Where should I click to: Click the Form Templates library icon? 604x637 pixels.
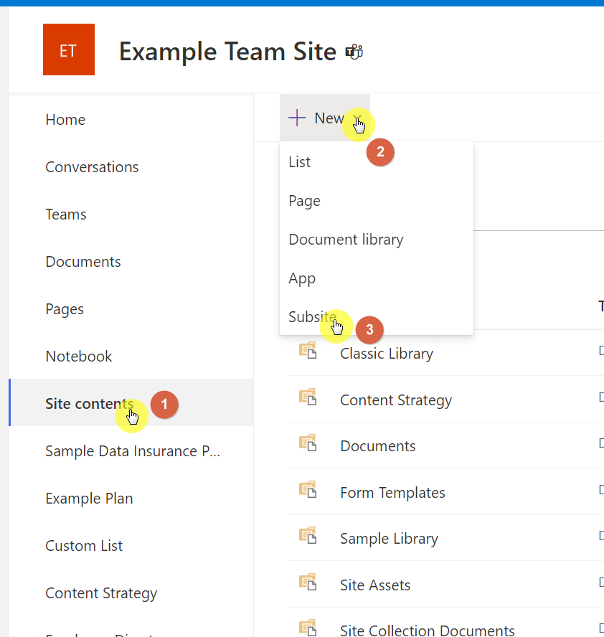click(308, 489)
